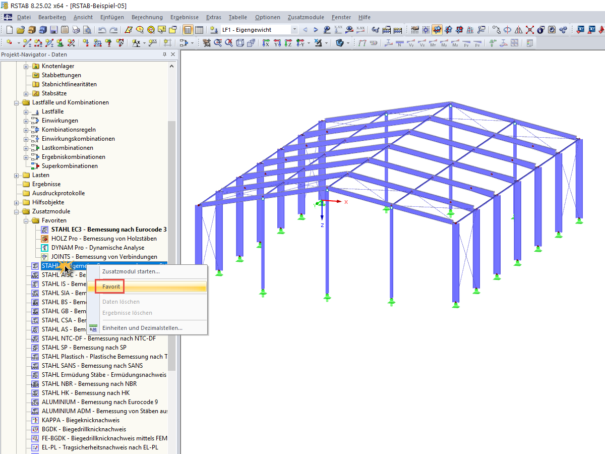Screen dimensions: 605x454
Task: Select Stabbettungen in the navigator
Action: [62, 75]
